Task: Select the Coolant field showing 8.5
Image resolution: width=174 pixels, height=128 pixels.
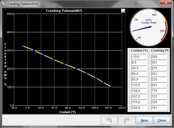Action: pos(139,62)
